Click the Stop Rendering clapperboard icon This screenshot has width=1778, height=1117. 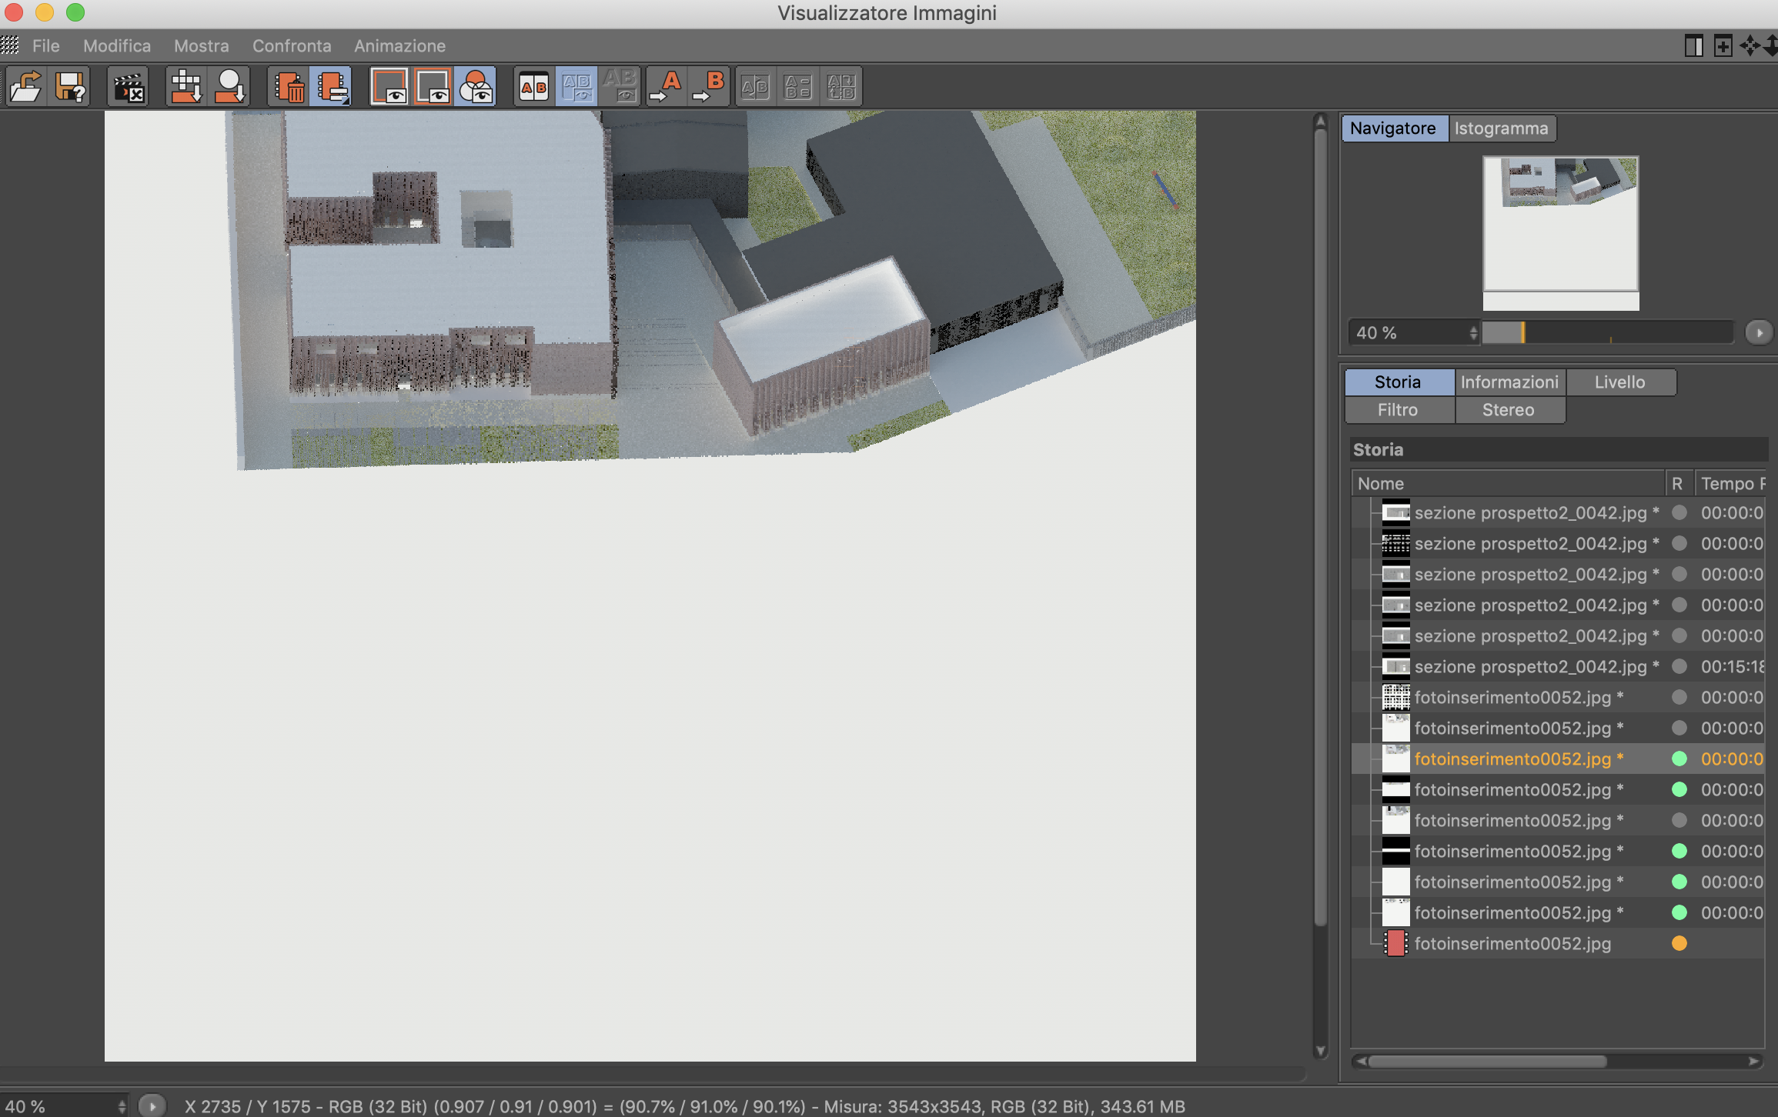[129, 86]
